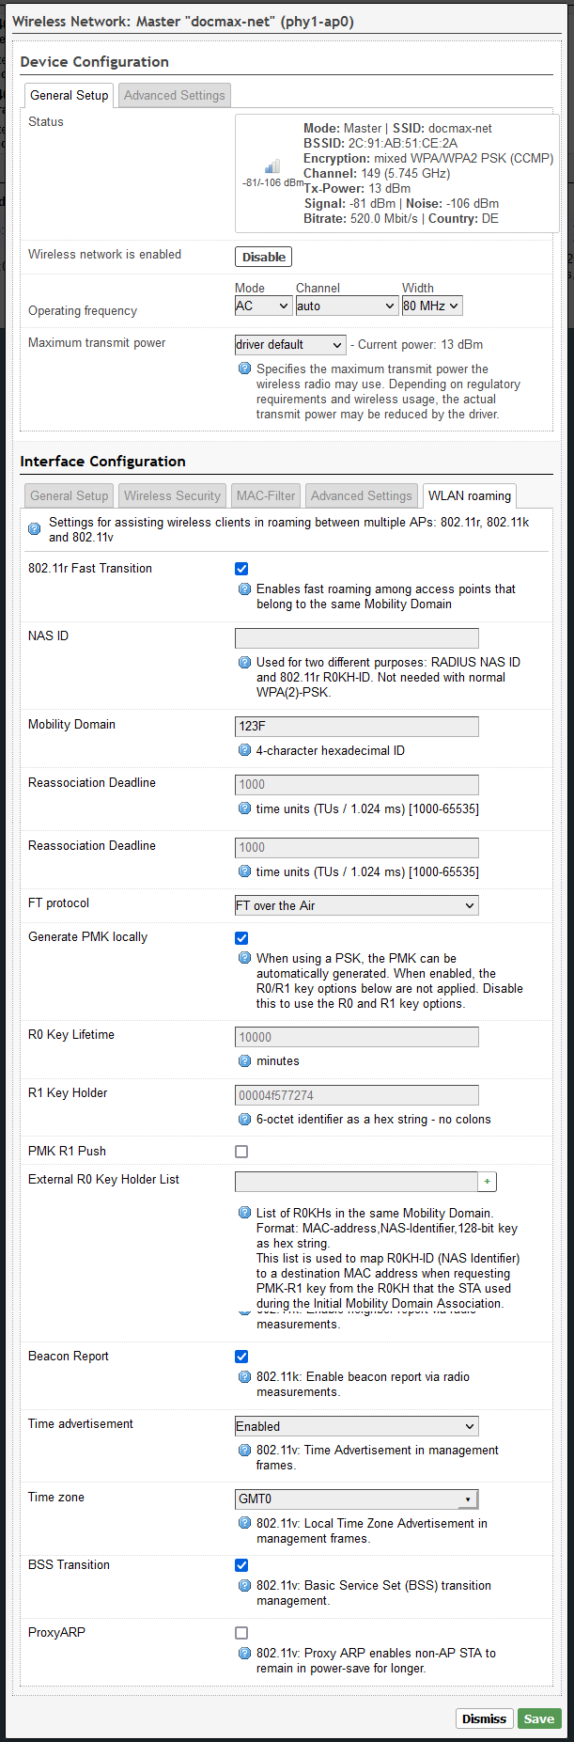This screenshot has width=574, height=1742.
Task: Click the Mobility Domain field
Action: [x=357, y=726]
